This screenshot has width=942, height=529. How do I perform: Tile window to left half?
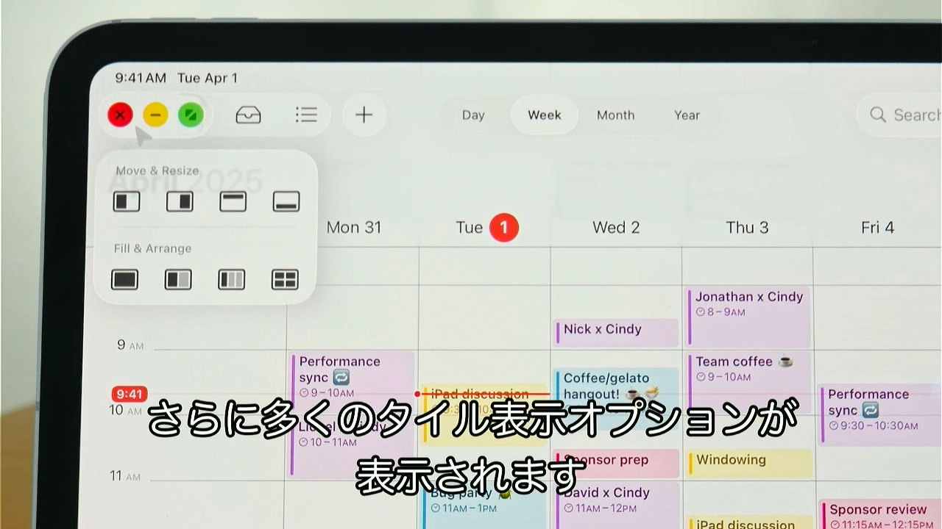point(127,201)
